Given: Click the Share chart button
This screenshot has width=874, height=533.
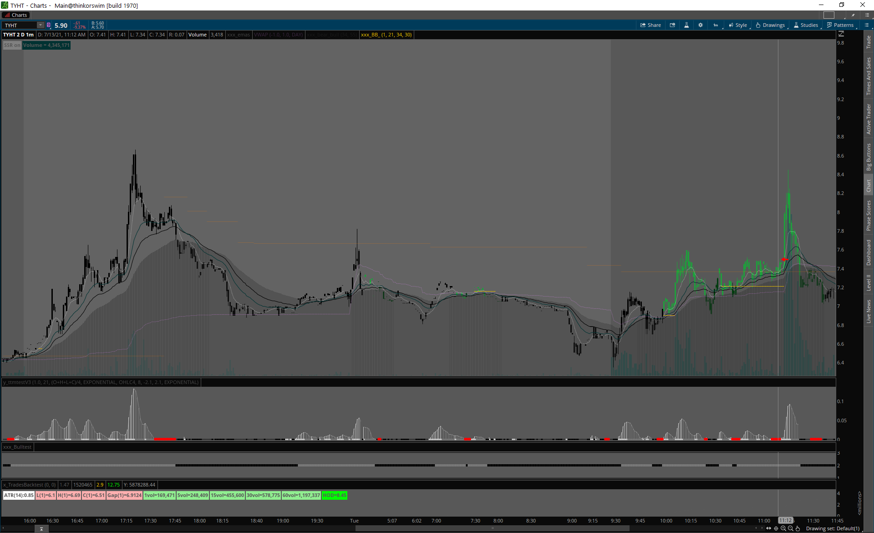Looking at the screenshot, I should click(x=650, y=25).
